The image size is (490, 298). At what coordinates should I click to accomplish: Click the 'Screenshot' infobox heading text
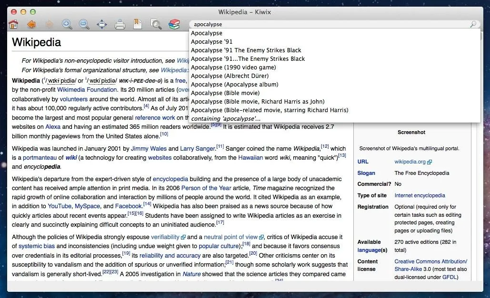411,132
